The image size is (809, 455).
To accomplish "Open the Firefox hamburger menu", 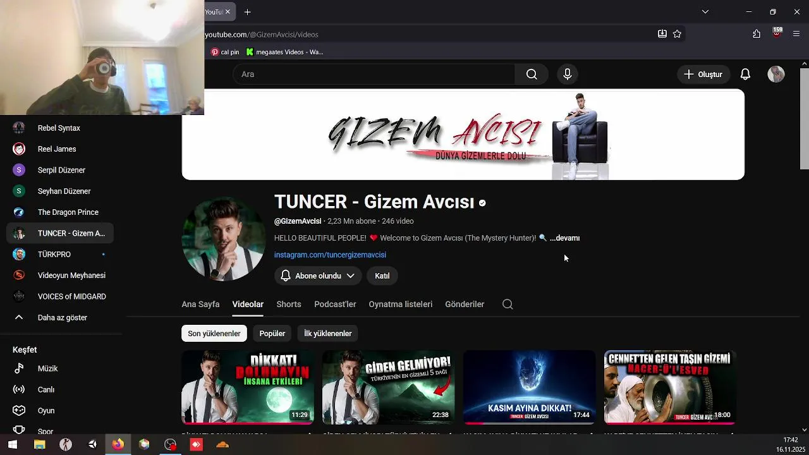I will 796,34.
